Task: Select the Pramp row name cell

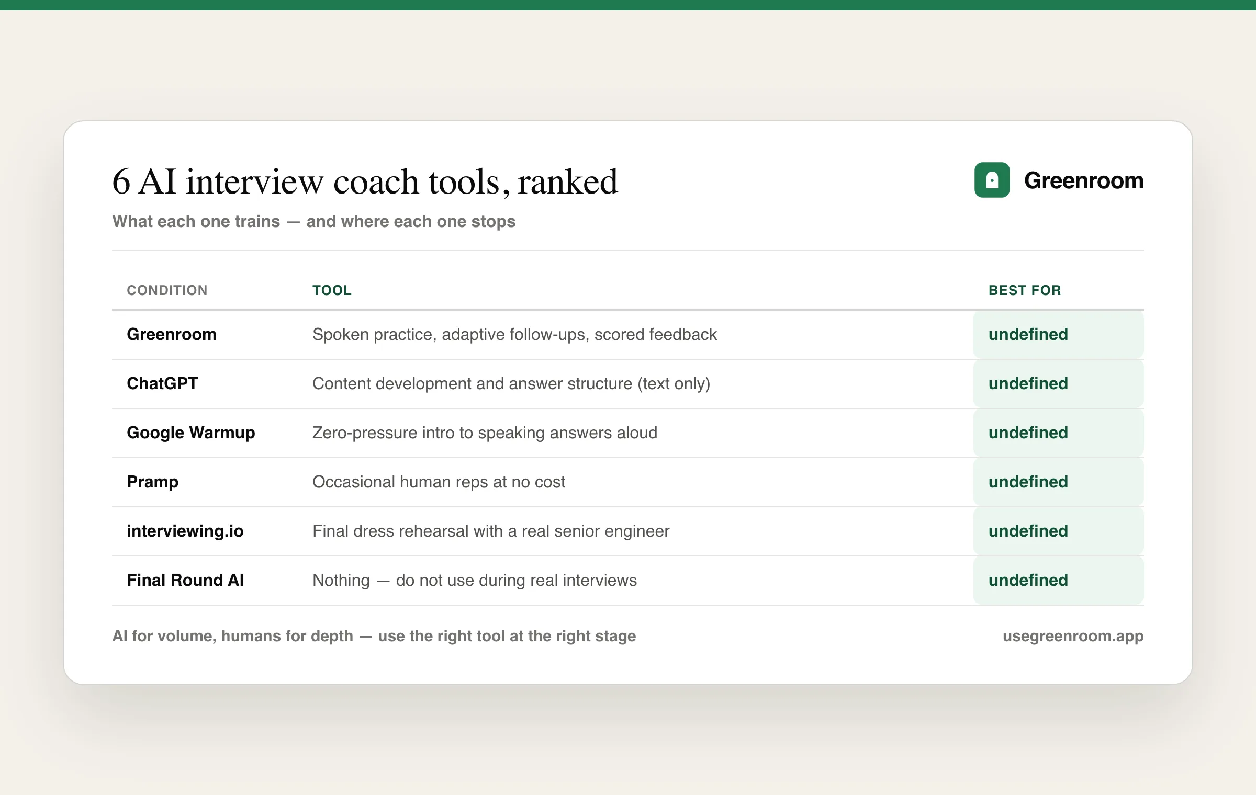Action: (152, 482)
